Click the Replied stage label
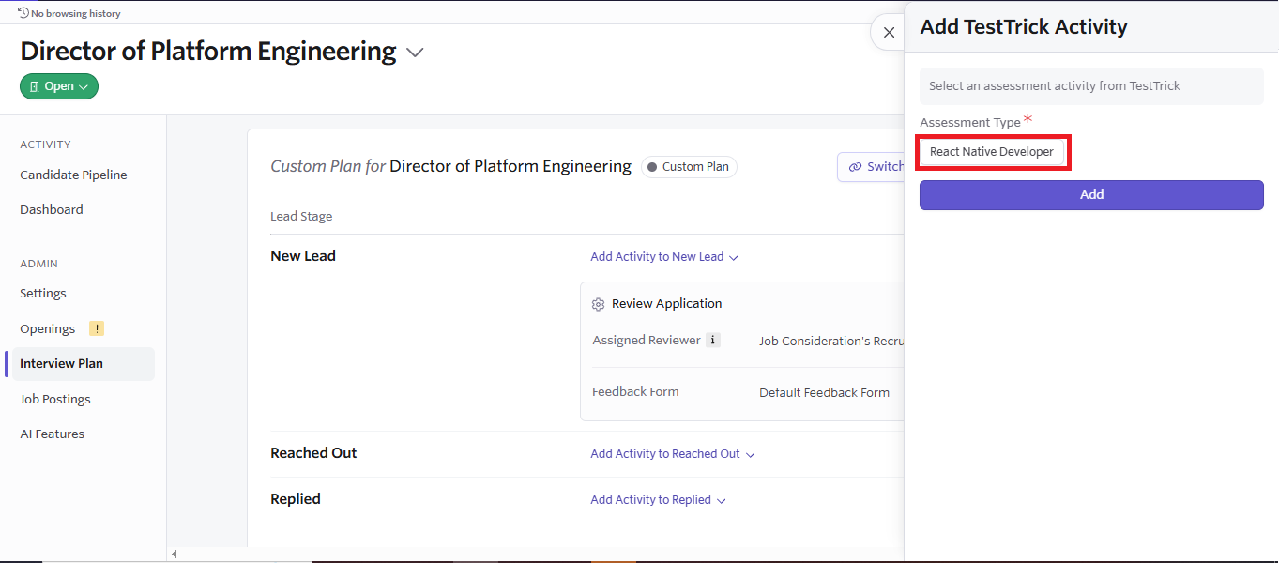Screen dimensions: 1279x563 (x=296, y=499)
